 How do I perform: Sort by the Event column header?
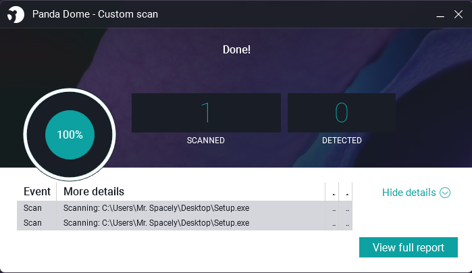37,192
